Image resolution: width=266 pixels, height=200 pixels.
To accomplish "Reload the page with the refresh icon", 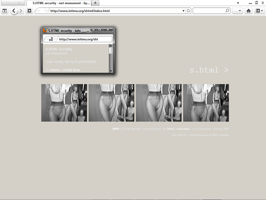I will pyautogui.click(x=188, y=11).
